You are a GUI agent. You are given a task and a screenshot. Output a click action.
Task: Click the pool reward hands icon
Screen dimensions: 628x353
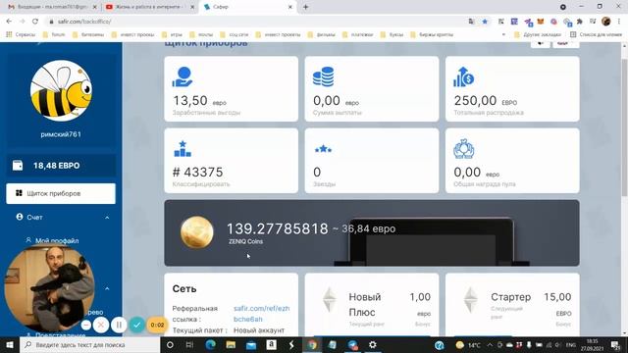click(x=464, y=148)
